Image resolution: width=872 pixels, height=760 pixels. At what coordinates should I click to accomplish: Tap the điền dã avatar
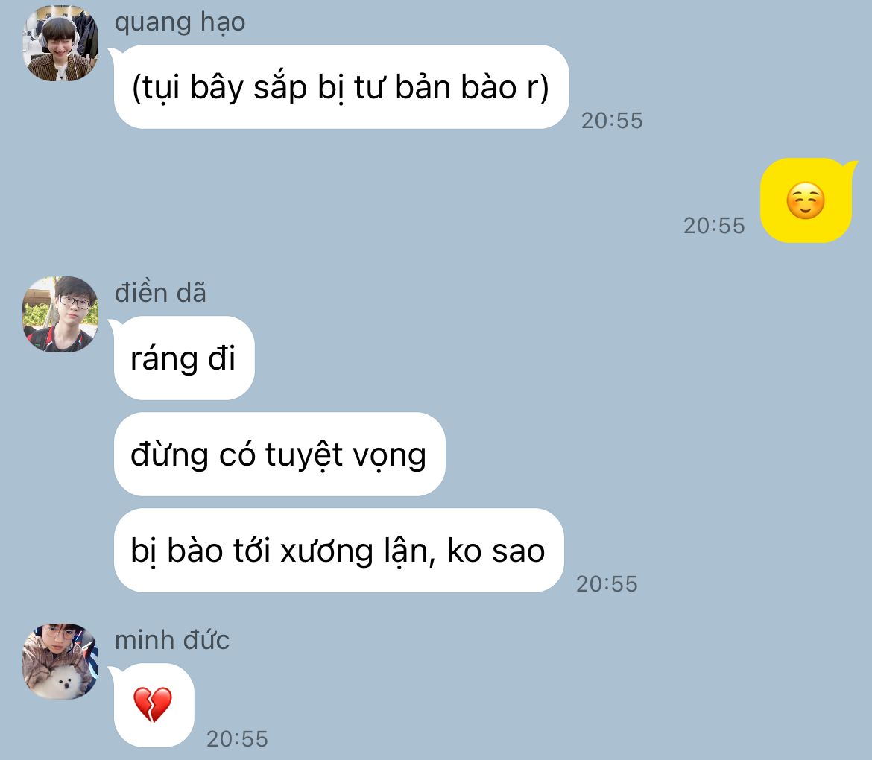coord(60,314)
